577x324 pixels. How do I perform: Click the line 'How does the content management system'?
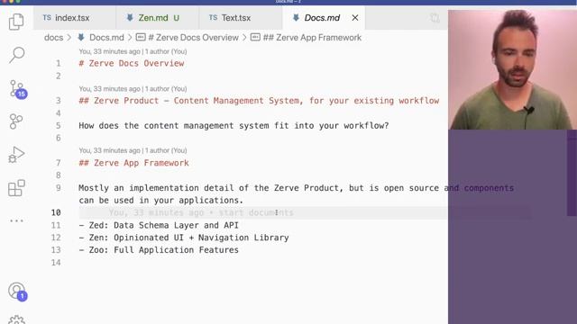click(x=234, y=126)
